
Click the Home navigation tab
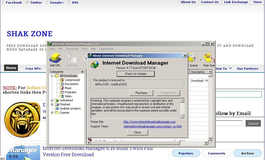click(x=11, y=68)
